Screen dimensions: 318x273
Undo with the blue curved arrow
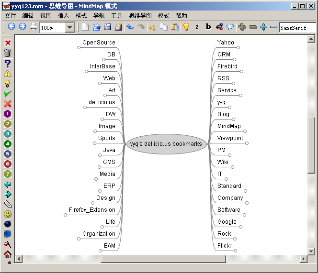pyautogui.click(x=130, y=27)
